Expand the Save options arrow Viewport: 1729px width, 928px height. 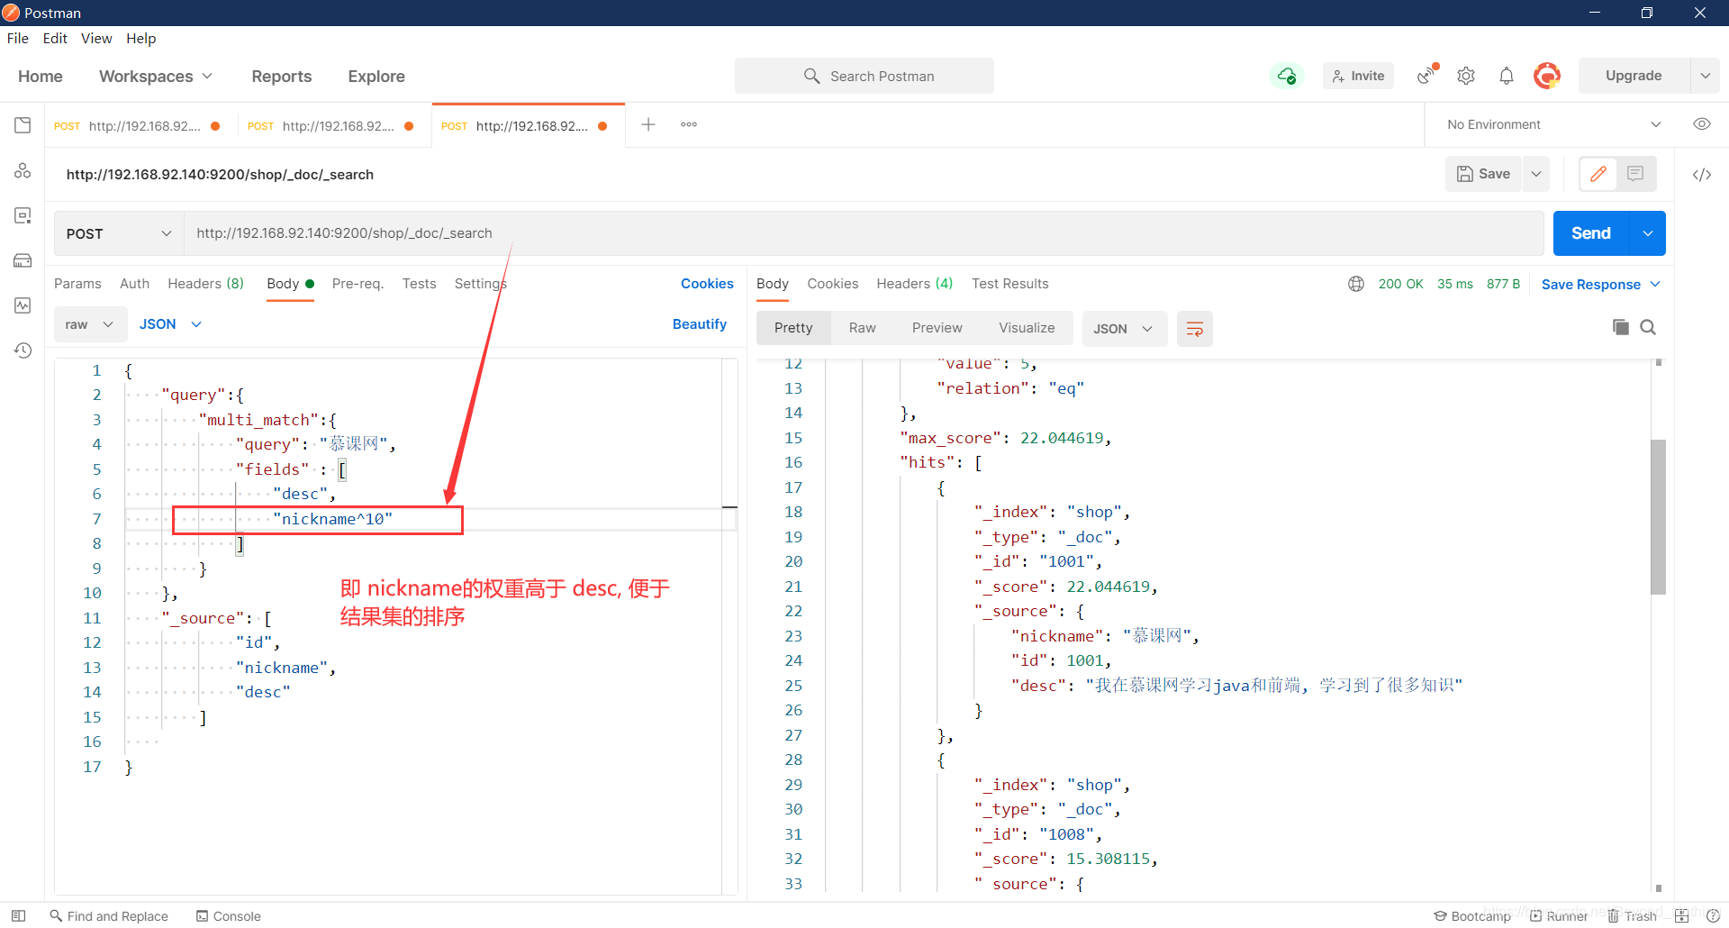click(x=1536, y=174)
